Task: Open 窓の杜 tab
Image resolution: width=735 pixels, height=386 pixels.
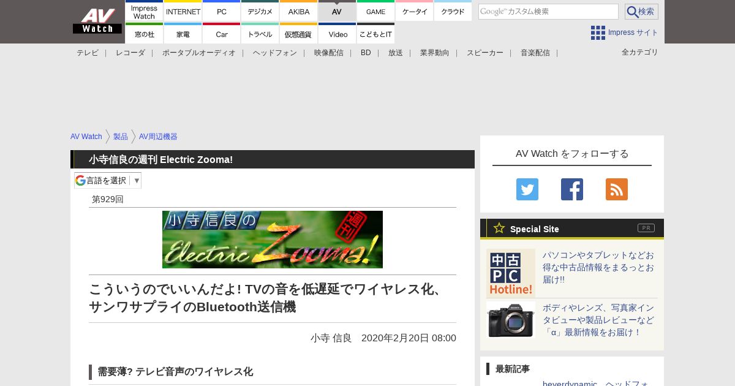Action: tap(145, 34)
